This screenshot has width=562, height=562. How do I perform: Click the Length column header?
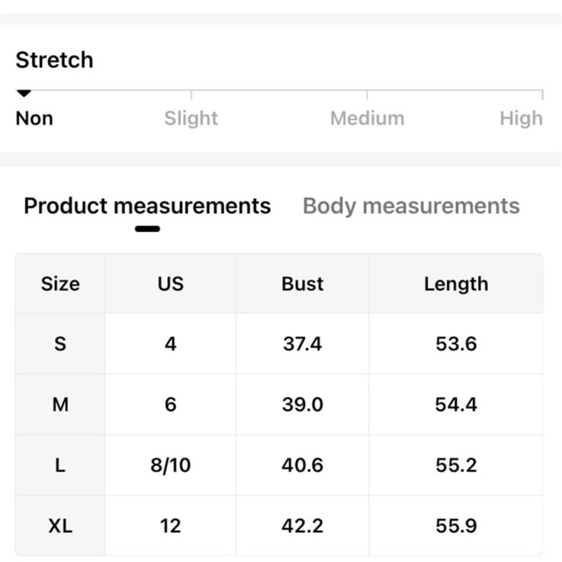[x=456, y=284]
